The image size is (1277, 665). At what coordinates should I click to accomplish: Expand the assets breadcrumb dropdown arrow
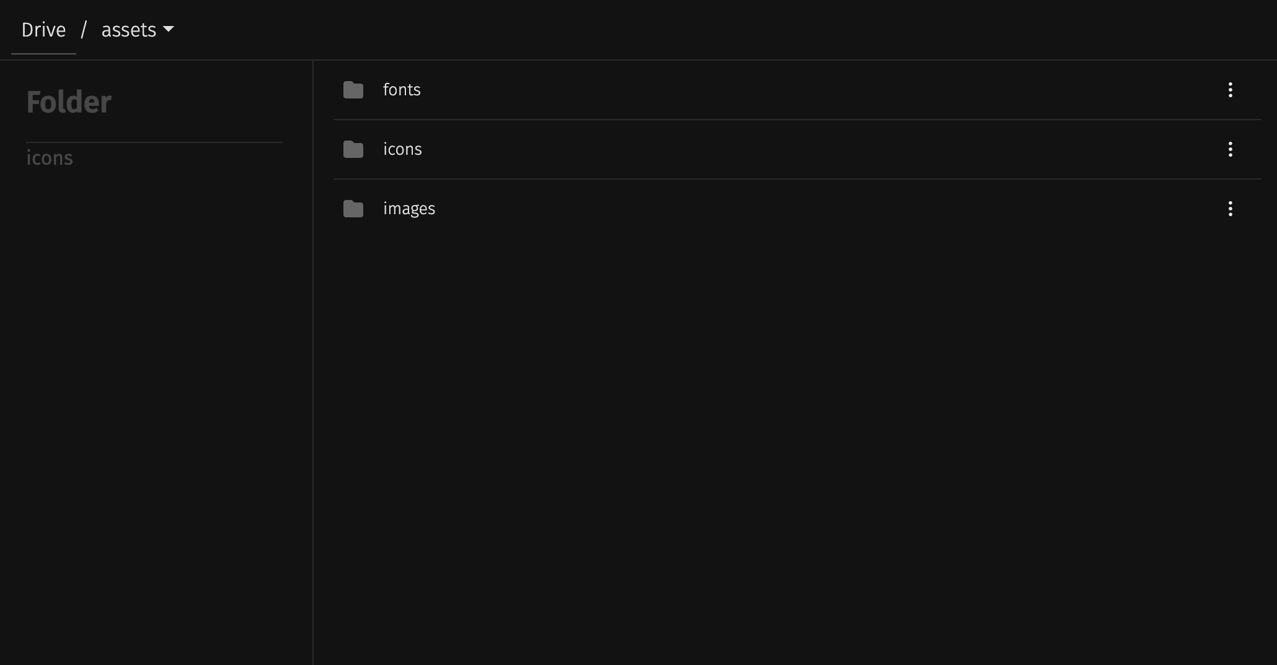169,29
